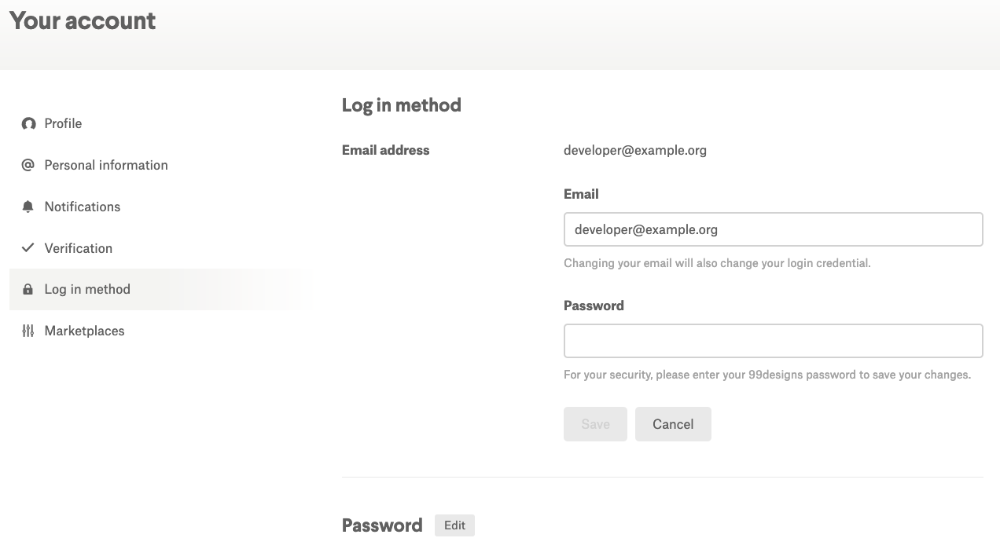
Task: Open Notifications settings in the sidebar
Action: pos(83,207)
